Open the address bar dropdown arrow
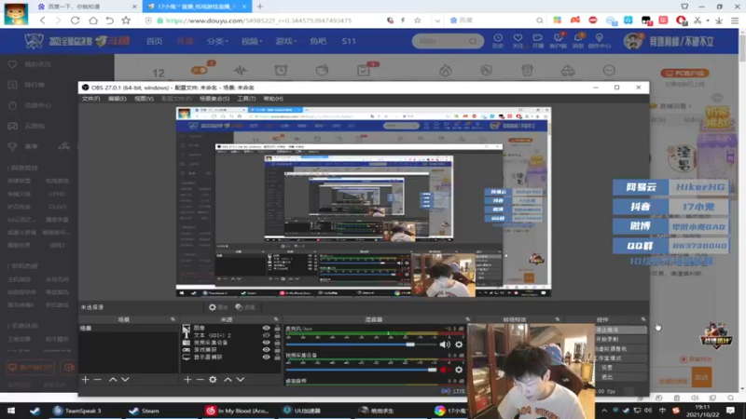The width and height of the screenshot is (746, 419). (x=437, y=20)
